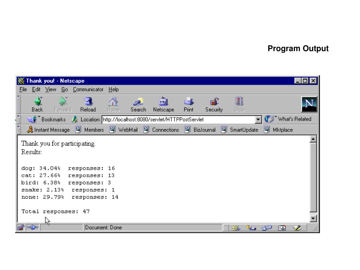Toggle the online/offline connection icon

click(32, 227)
